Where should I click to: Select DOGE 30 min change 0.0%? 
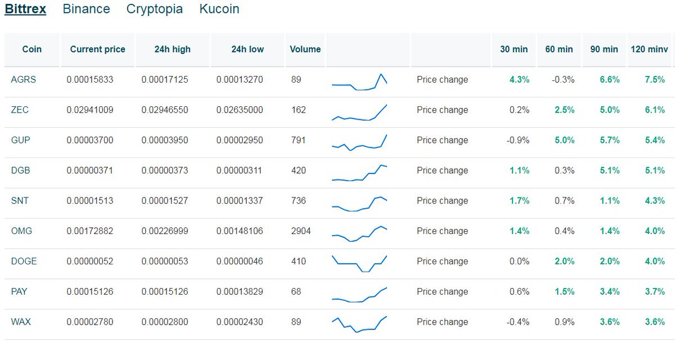point(520,262)
